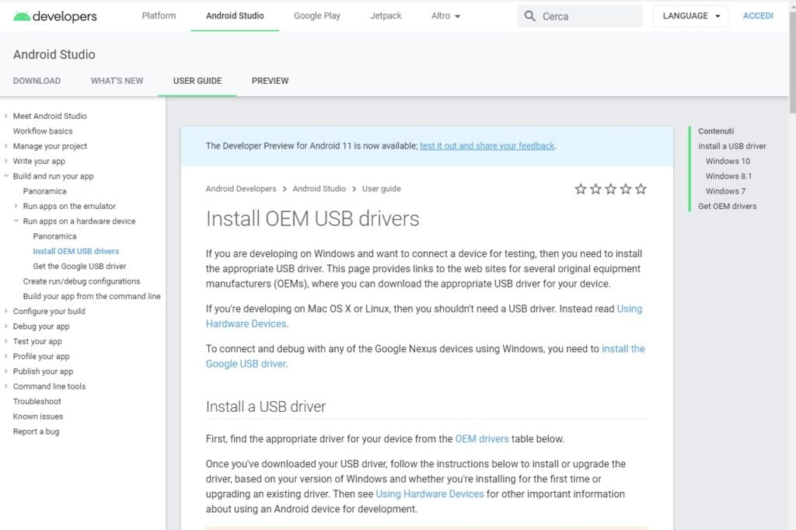Click Android Developers breadcrumb
The width and height of the screenshot is (796, 530).
point(241,189)
